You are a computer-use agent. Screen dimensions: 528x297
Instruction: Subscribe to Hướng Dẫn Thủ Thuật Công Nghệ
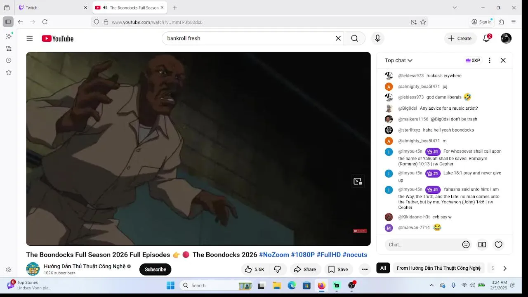coord(155,269)
